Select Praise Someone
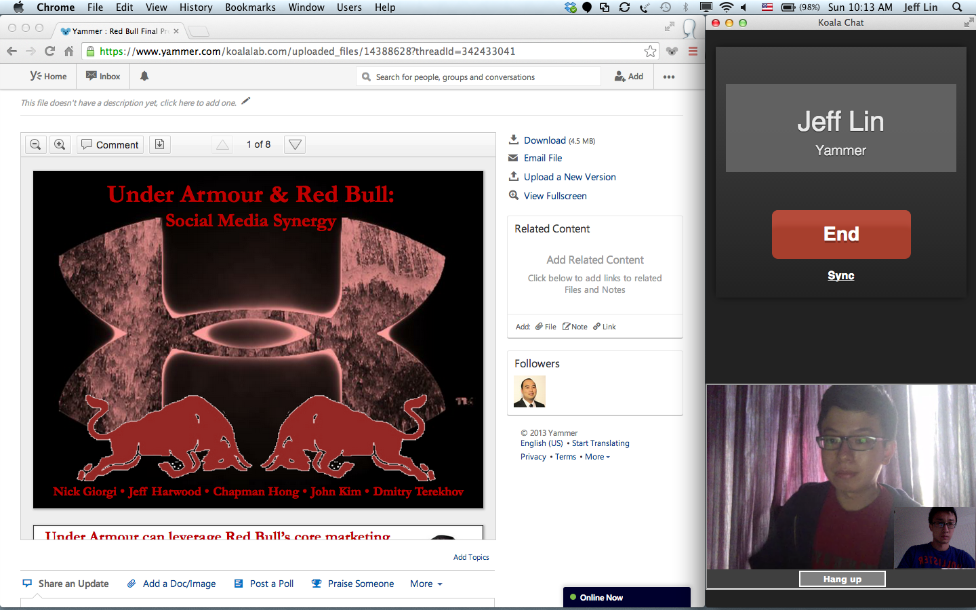Viewport: 976px width, 610px height. click(352, 584)
